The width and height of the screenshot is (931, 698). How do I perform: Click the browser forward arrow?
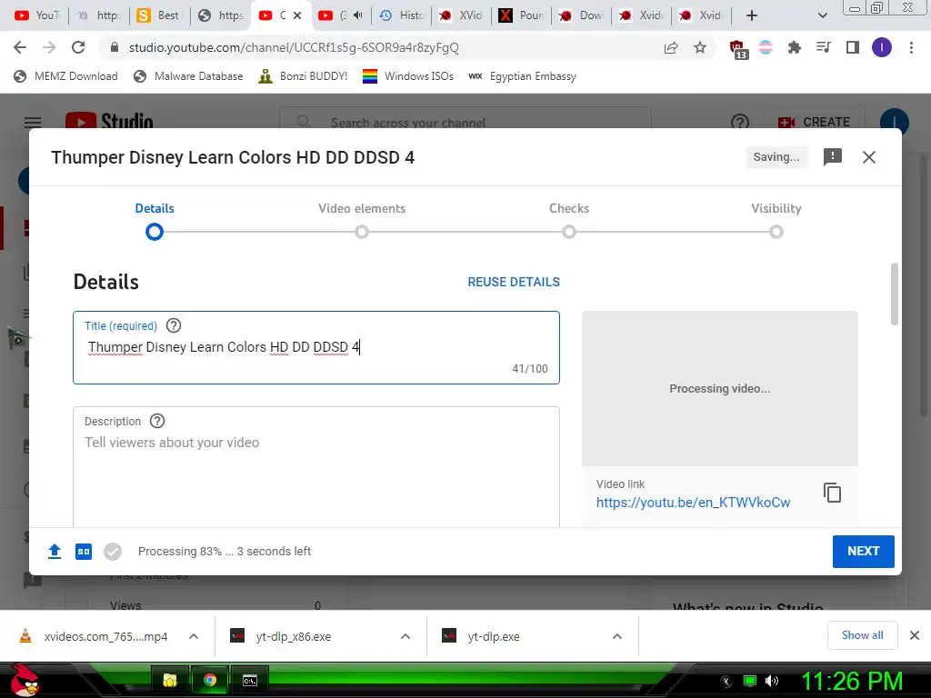49,47
